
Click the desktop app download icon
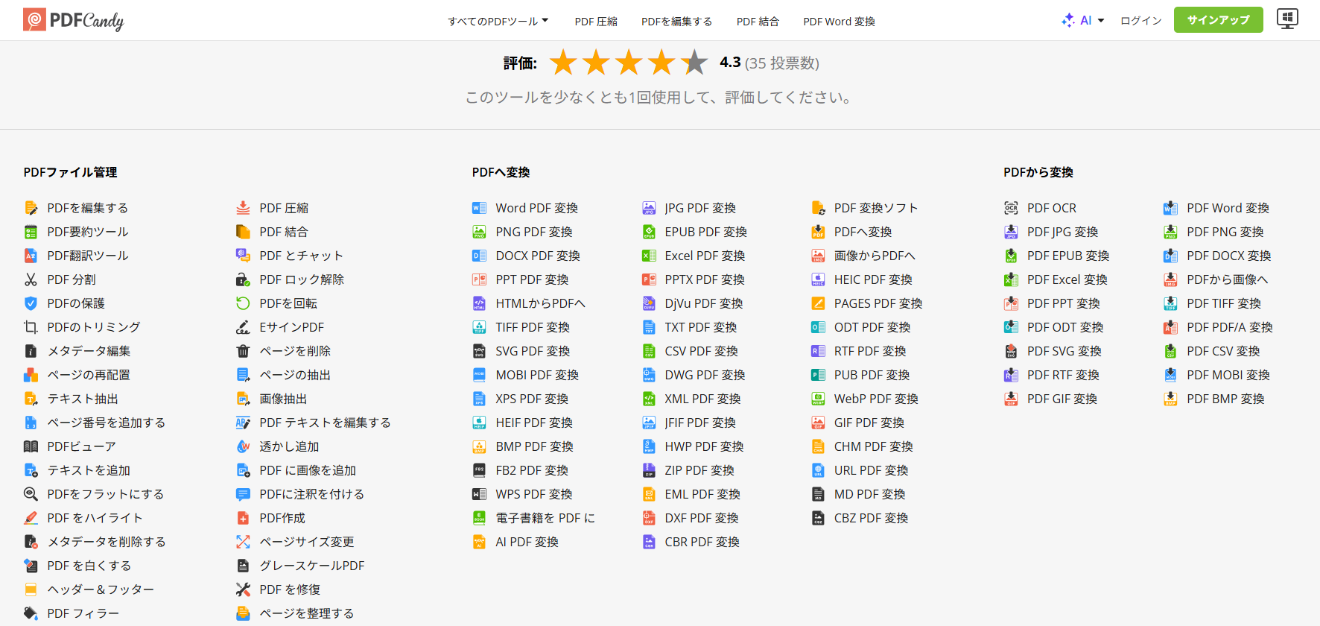(1287, 19)
